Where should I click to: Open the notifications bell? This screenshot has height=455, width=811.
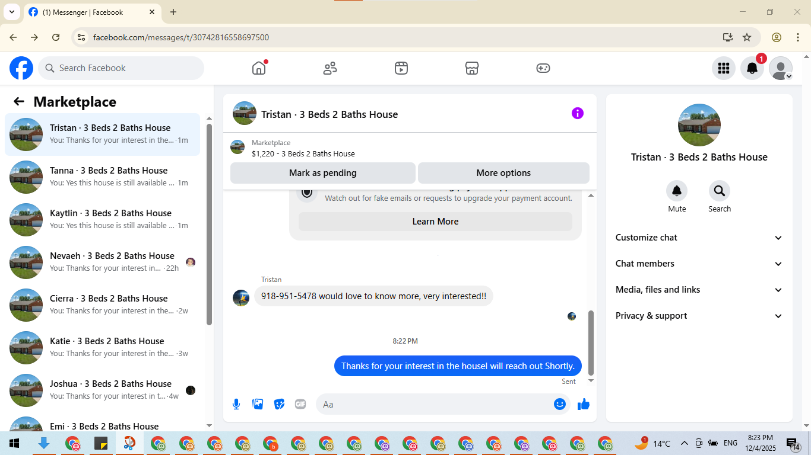(x=752, y=68)
